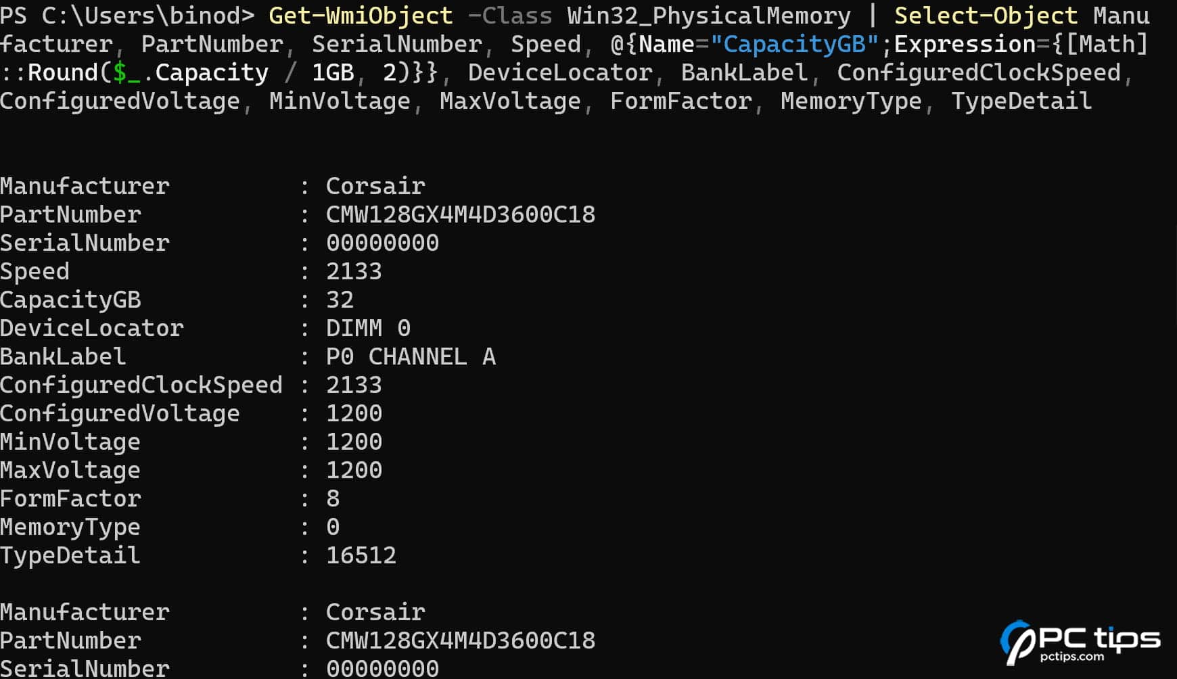Click the PC tips logo icon
Image resolution: width=1177 pixels, height=679 pixels.
[x=1016, y=640]
